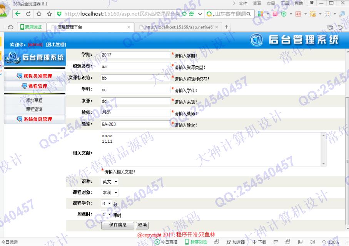
Task: Click the green security shield in the address bar
Action: (x=59, y=14)
